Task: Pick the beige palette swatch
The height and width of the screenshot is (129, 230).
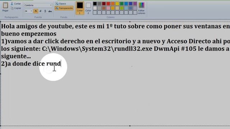Action: click(117, 8)
